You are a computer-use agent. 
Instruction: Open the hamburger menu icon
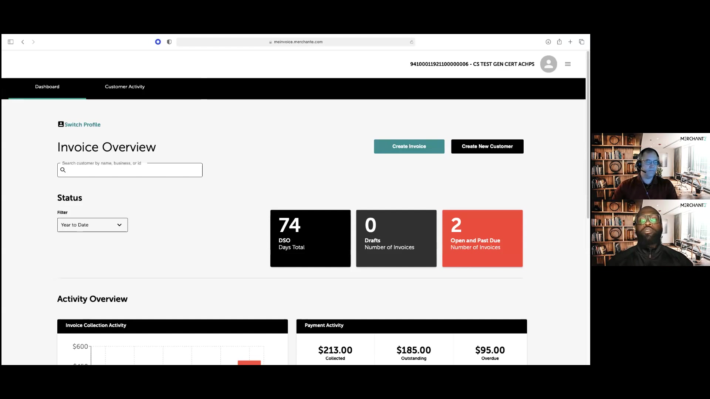coord(568,64)
